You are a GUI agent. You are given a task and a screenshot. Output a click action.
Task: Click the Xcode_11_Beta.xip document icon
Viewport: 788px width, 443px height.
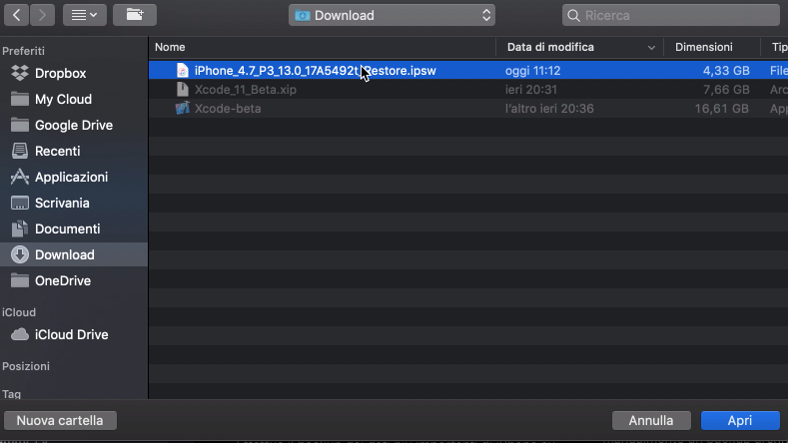point(183,90)
